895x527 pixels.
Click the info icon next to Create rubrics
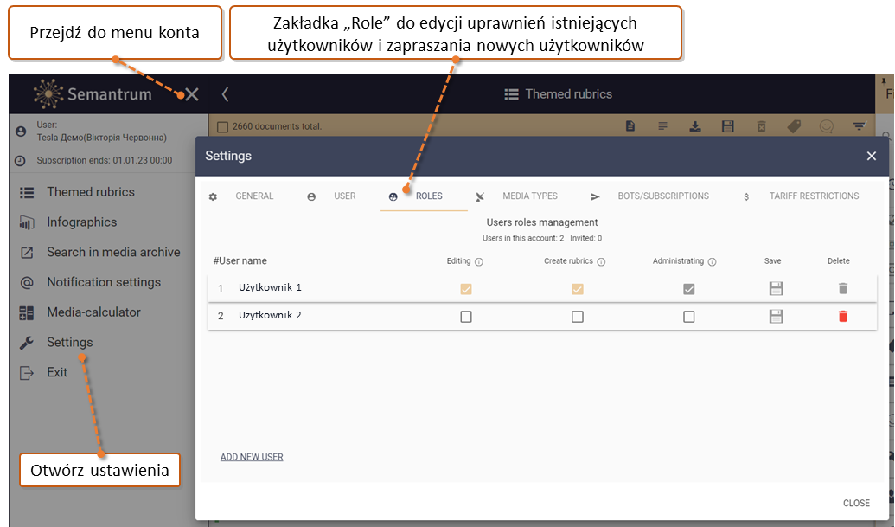click(601, 261)
